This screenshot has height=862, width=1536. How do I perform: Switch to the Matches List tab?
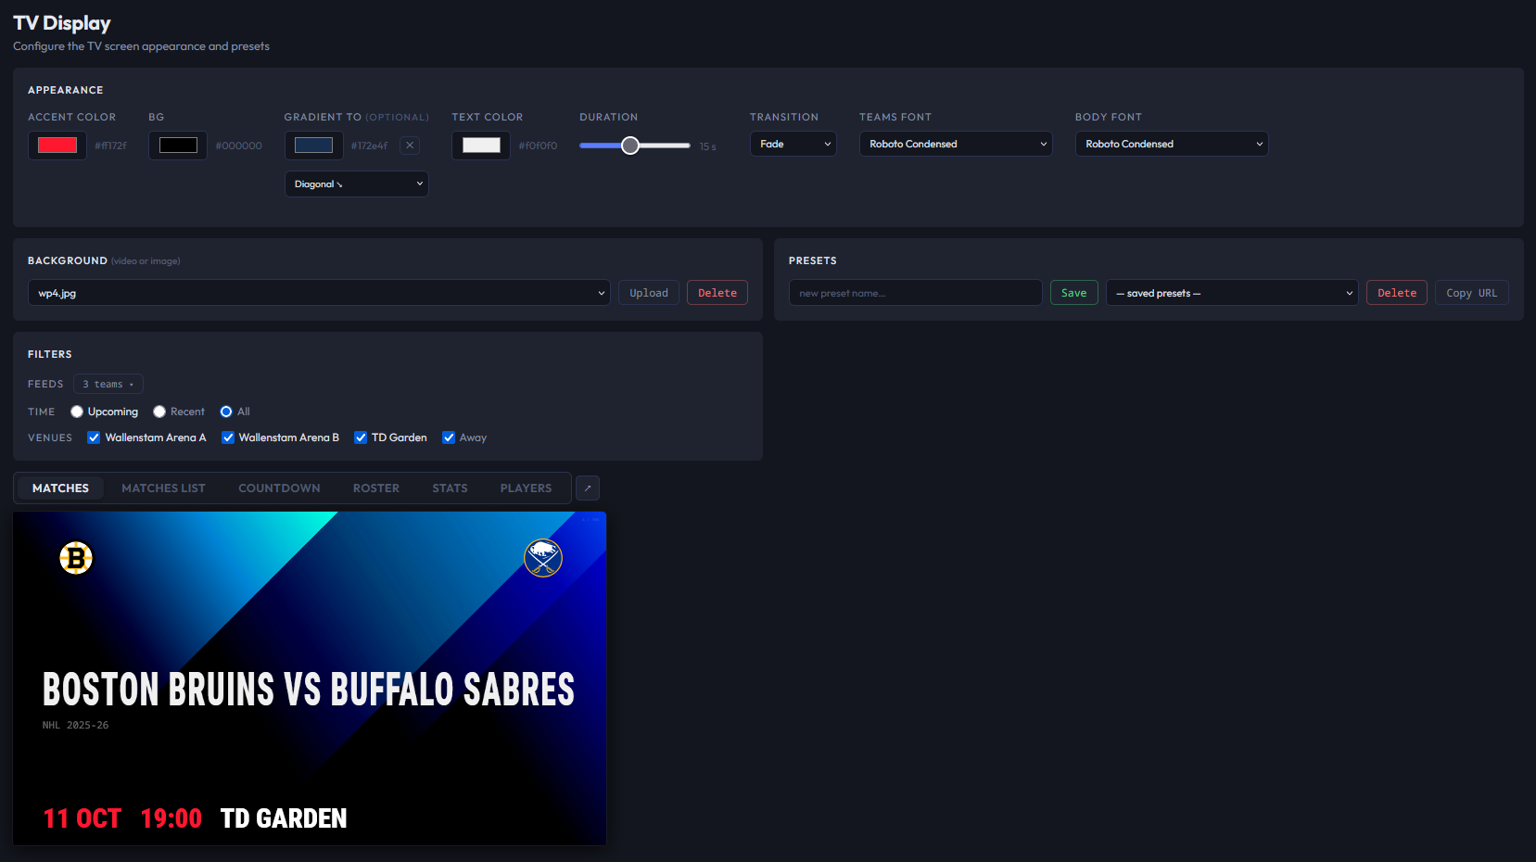pyautogui.click(x=163, y=488)
